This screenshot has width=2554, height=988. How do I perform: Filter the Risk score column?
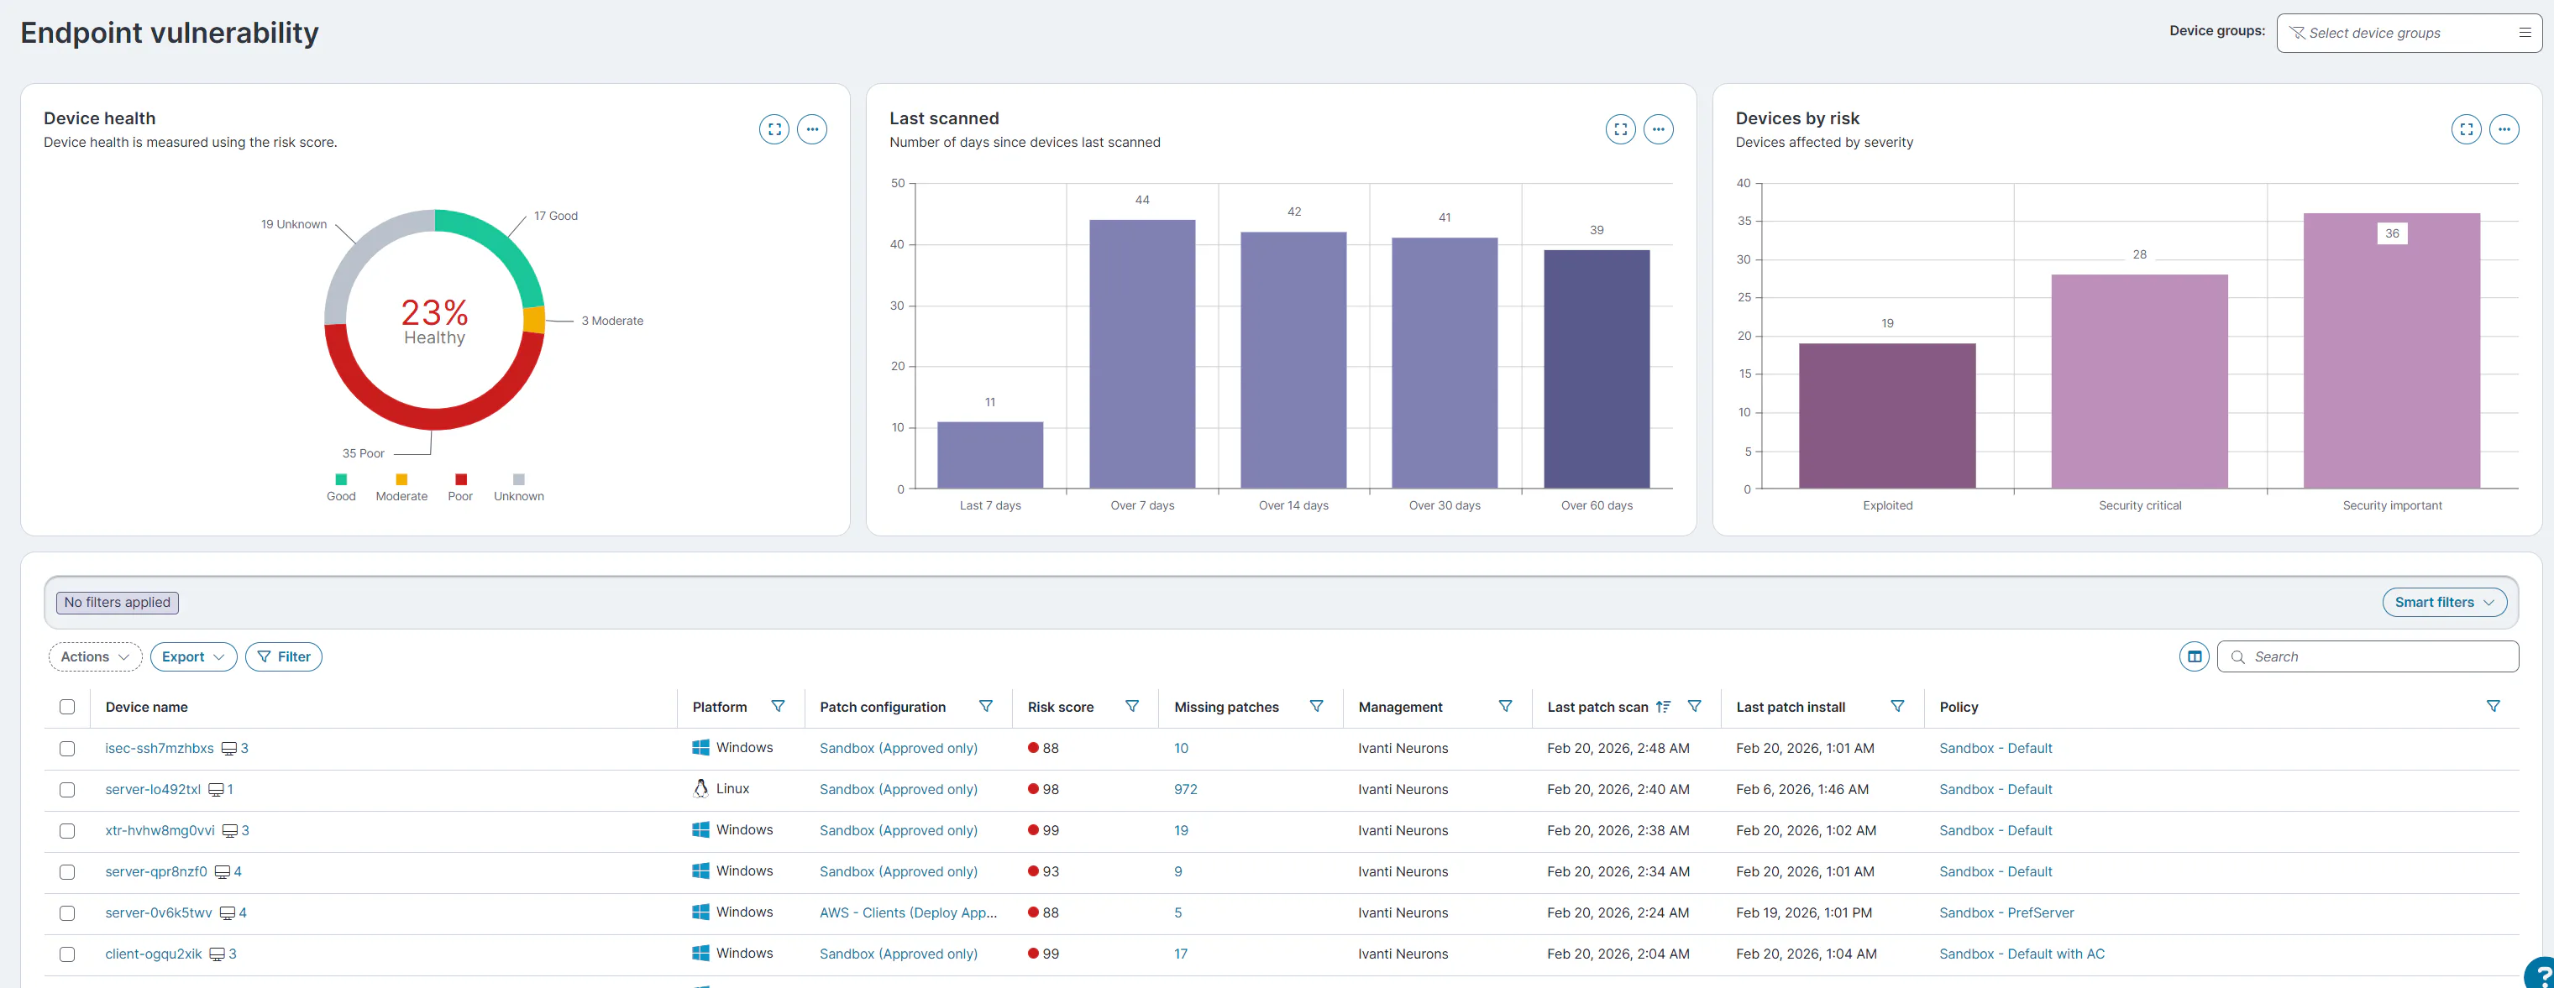[1131, 707]
